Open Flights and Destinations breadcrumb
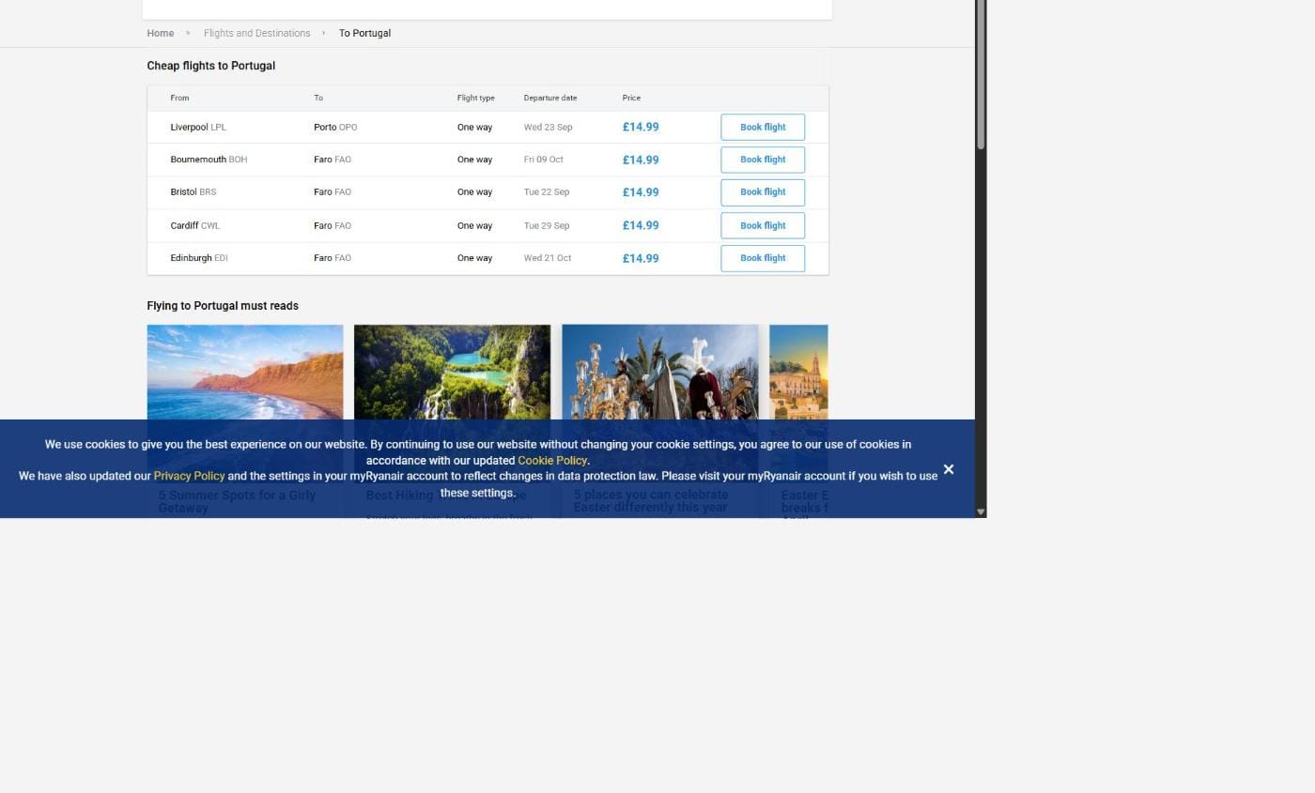This screenshot has width=1315, height=793. pyautogui.click(x=256, y=33)
